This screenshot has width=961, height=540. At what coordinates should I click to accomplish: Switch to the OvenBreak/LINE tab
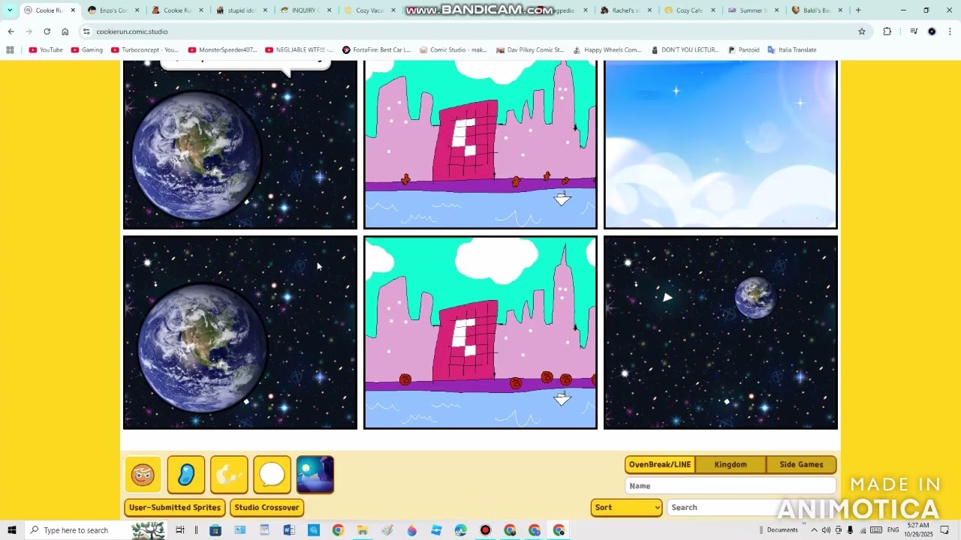pyautogui.click(x=660, y=464)
